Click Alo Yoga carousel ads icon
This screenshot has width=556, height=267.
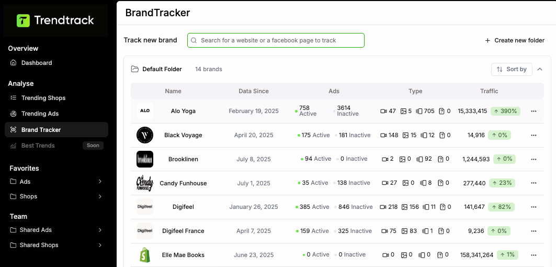419,111
